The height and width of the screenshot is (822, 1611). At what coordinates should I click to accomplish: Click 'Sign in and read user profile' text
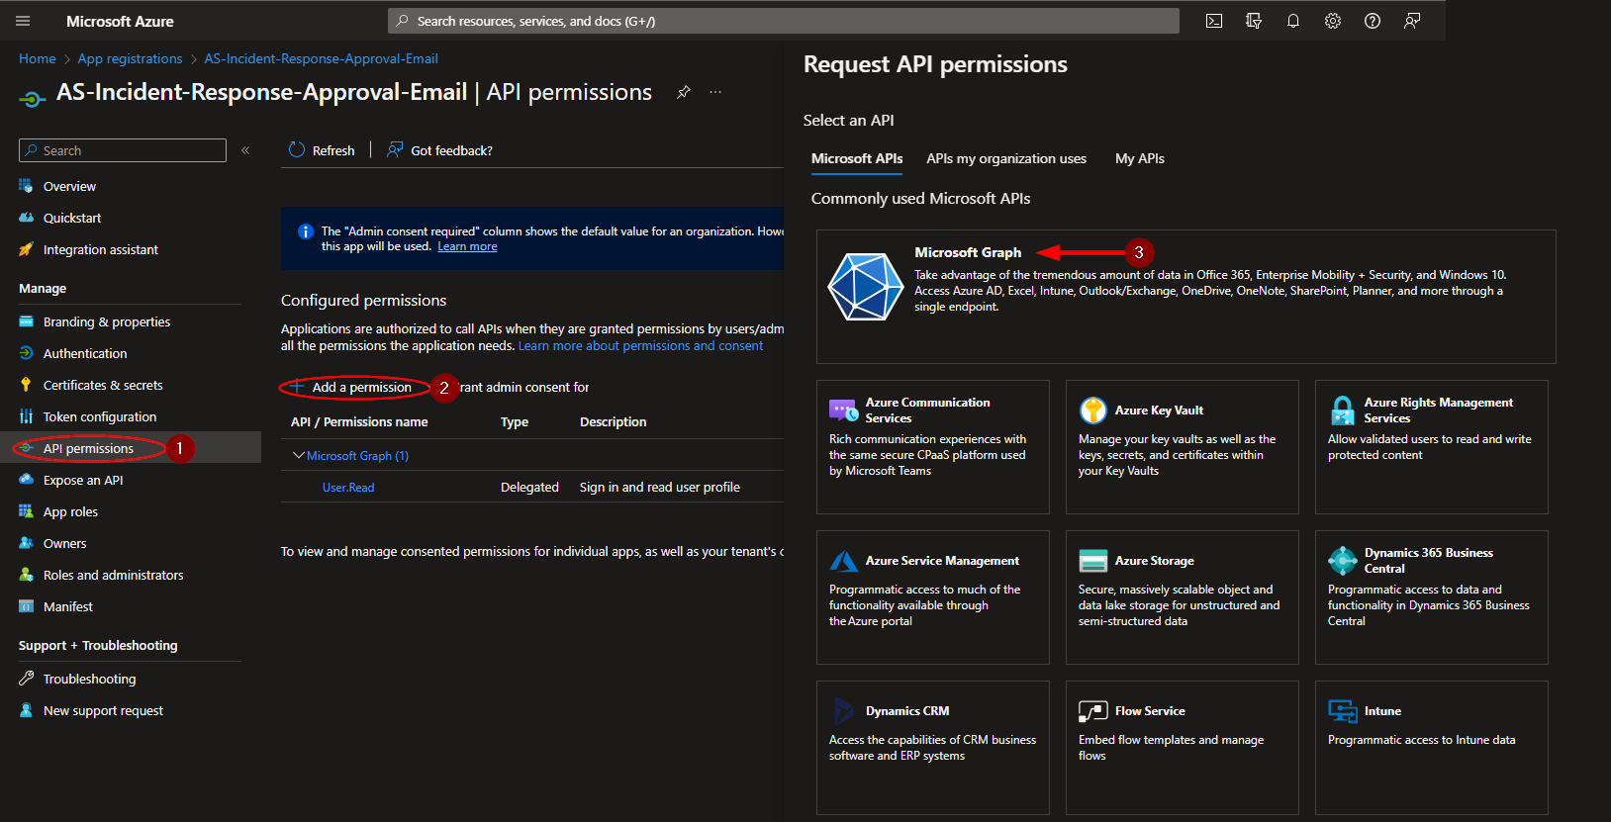tap(660, 487)
